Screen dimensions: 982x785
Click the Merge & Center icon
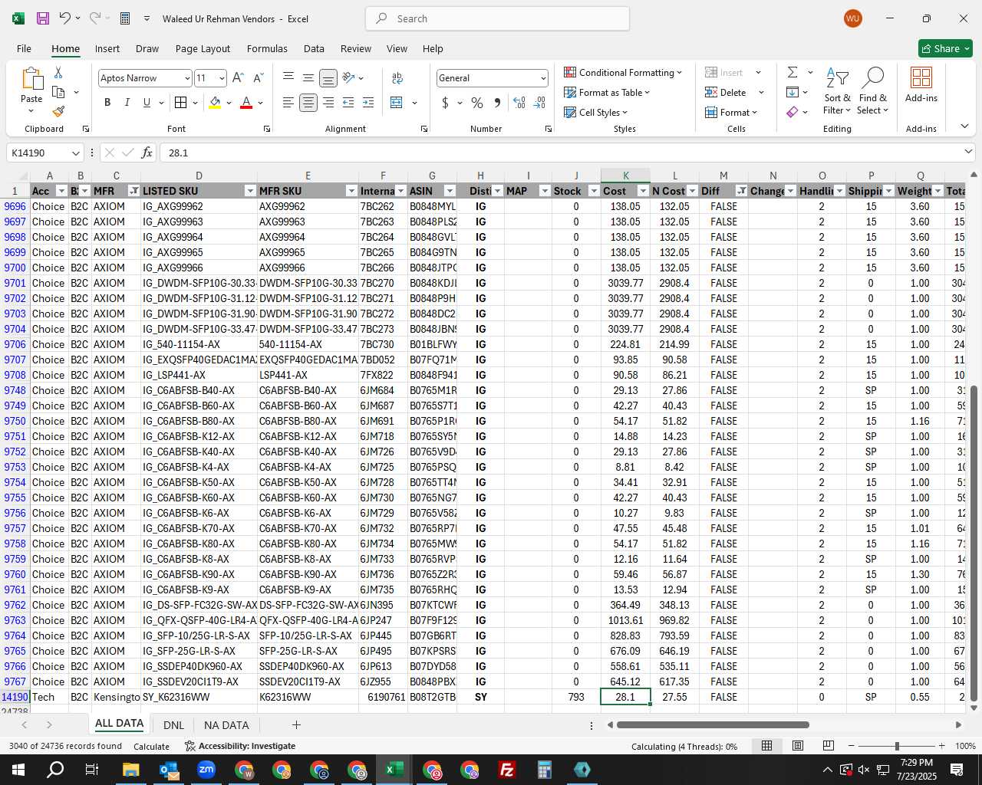coord(397,103)
